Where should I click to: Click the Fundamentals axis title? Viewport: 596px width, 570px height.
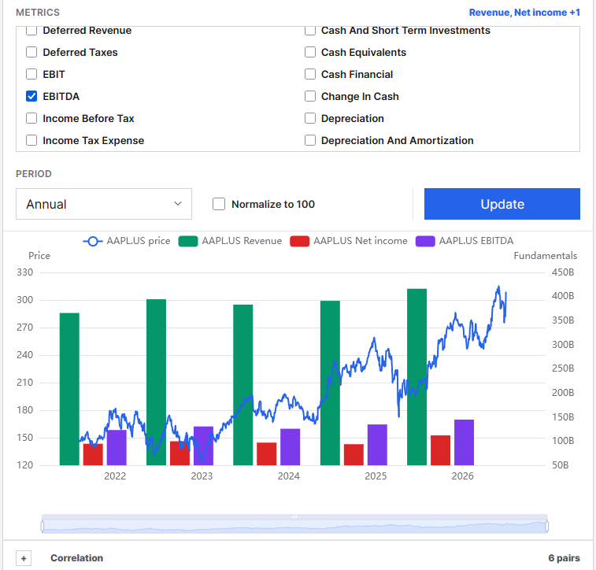pos(546,256)
